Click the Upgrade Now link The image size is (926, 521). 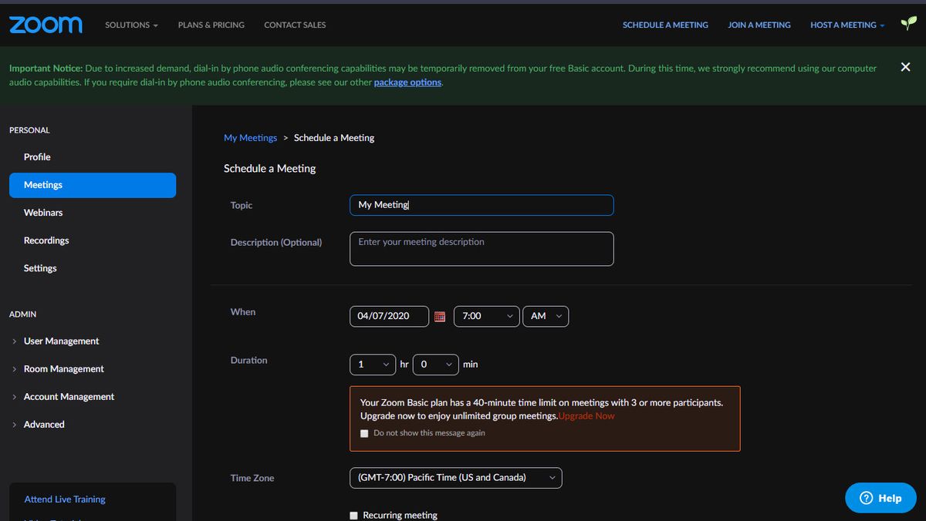pyautogui.click(x=586, y=416)
